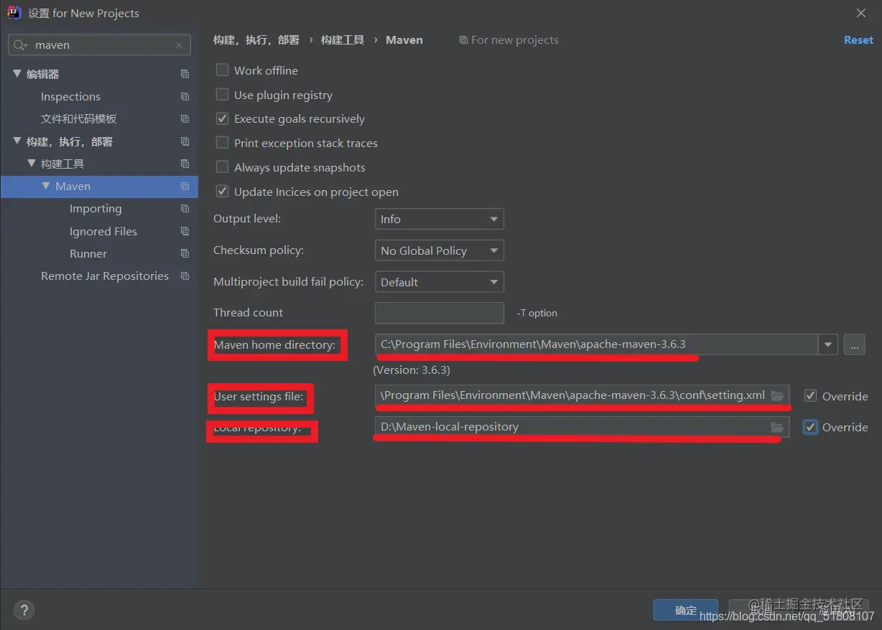The width and height of the screenshot is (882, 630).
Task: Click the Maven home directory path field
Action: (596, 344)
